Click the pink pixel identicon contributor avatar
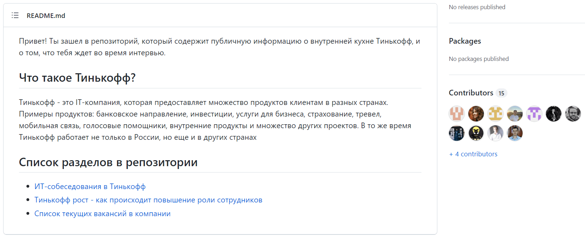Viewport: 585px width, 238px height. tap(457, 114)
